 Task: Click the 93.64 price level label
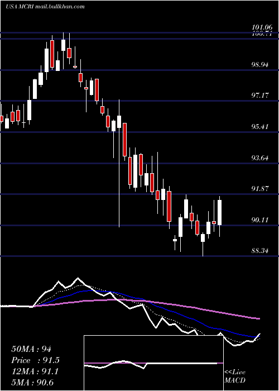(x=260, y=158)
